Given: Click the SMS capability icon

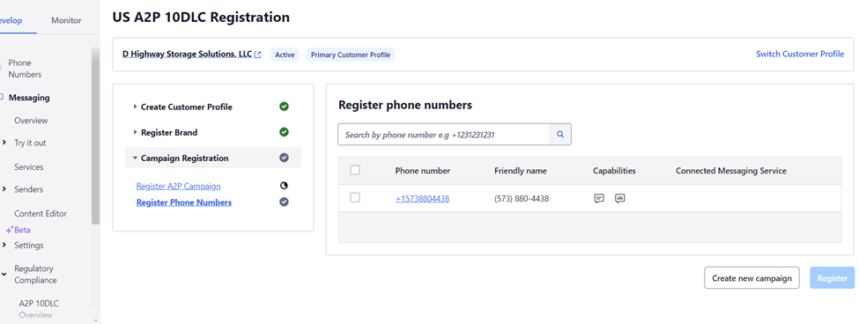Looking at the screenshot, I should [599, 199].
